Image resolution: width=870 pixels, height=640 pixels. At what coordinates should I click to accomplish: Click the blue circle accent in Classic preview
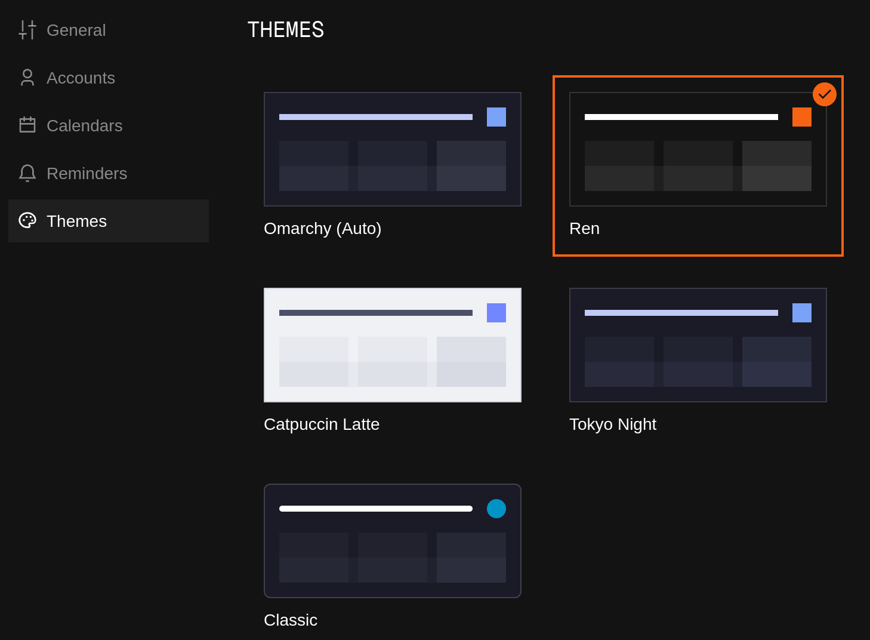[x=496, y=509]
